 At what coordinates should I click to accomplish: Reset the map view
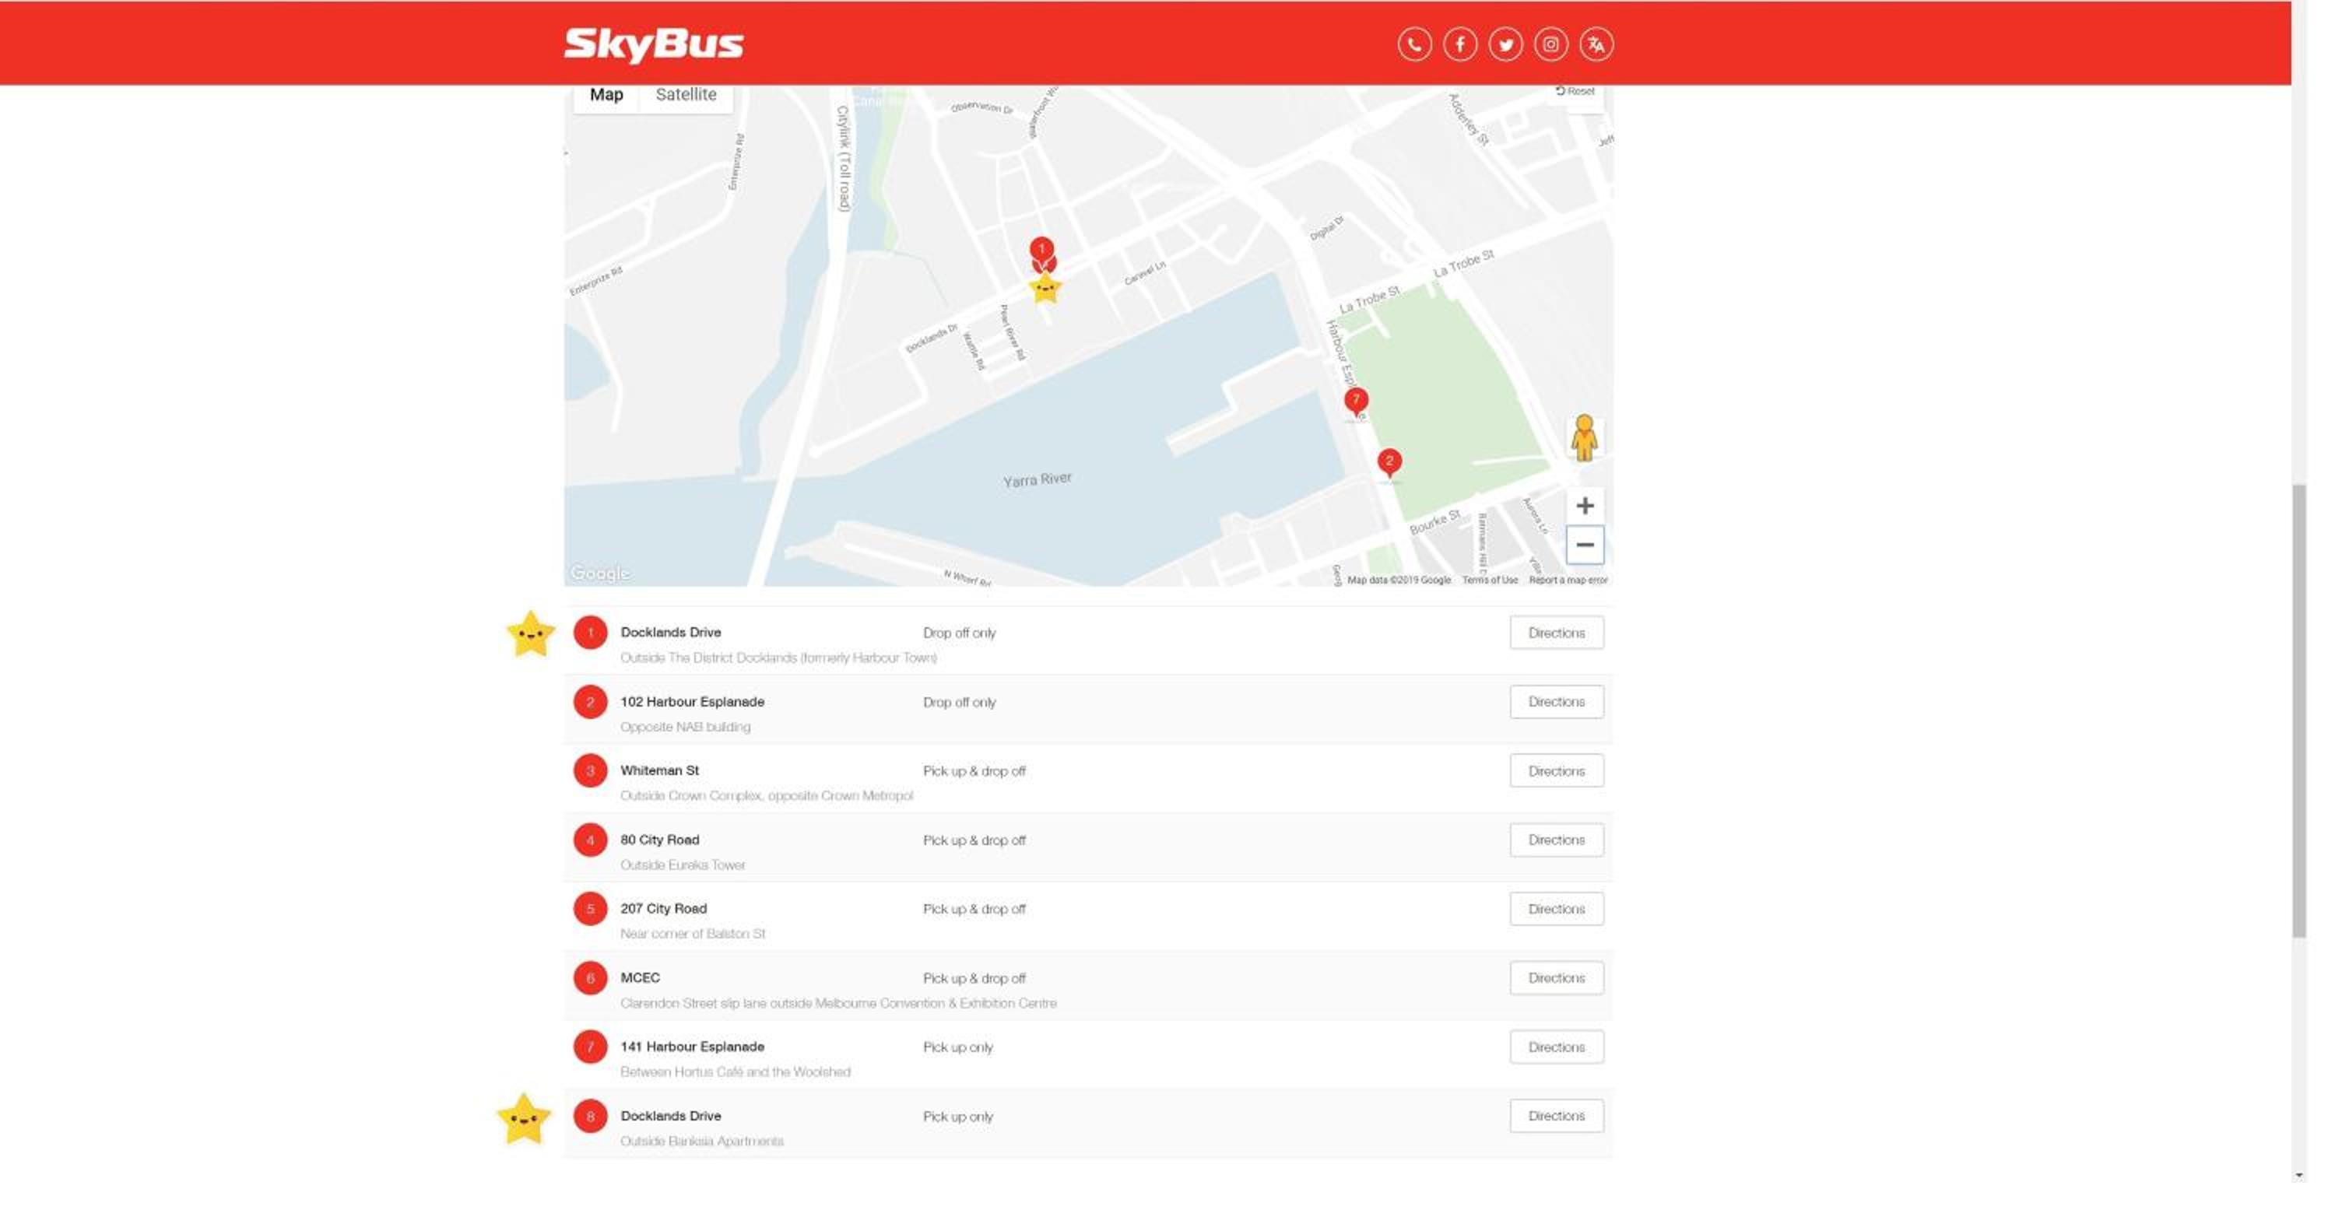(x=1575, y=90)
